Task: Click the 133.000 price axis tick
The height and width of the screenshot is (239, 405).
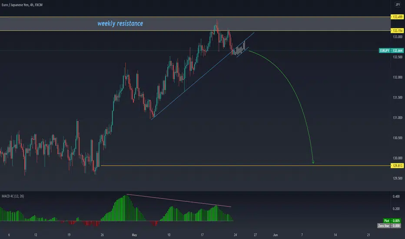Action: click(x=398, y=37)
